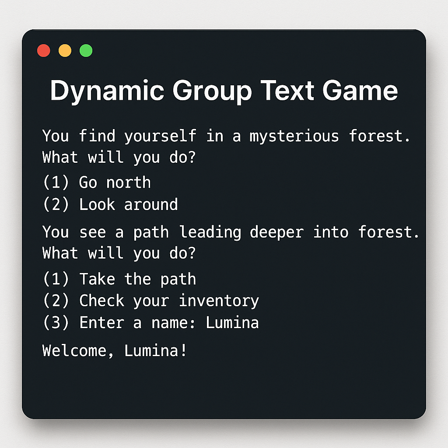The image size is (448, 448).
Task: Click the red traffic light dot
Action: pos(44,50)
